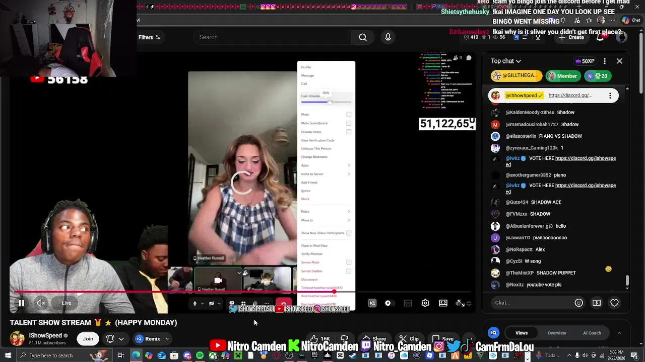Open Windows Start menu
This screenshot has height=362, width=645.
pos(8,355)
